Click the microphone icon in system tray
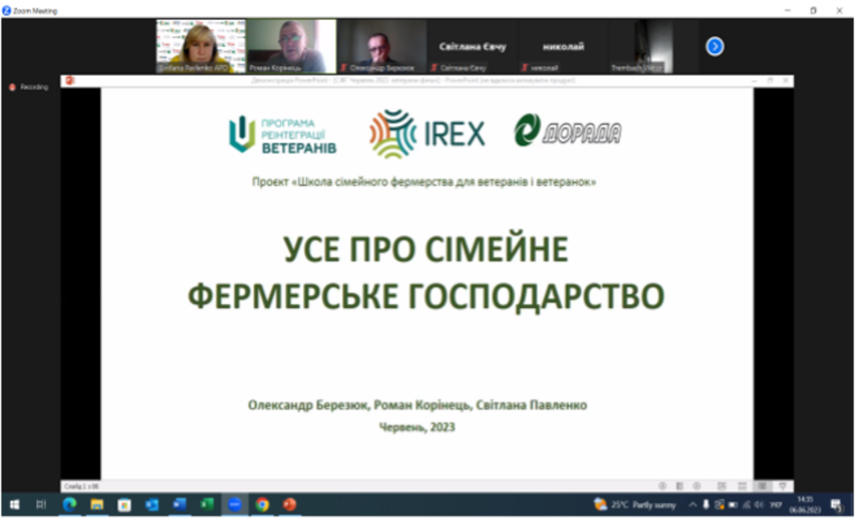The width and height of the screenshot is (859, 520). click(x=706, y=505)
